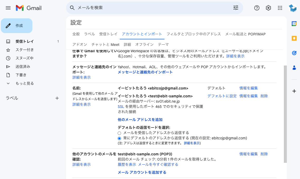Switch to メール転送と POP/IMAP tab

245,34
